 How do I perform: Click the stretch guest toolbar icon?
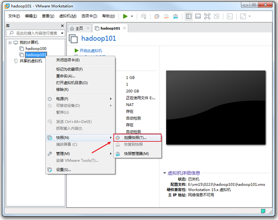tap(243, 16)
